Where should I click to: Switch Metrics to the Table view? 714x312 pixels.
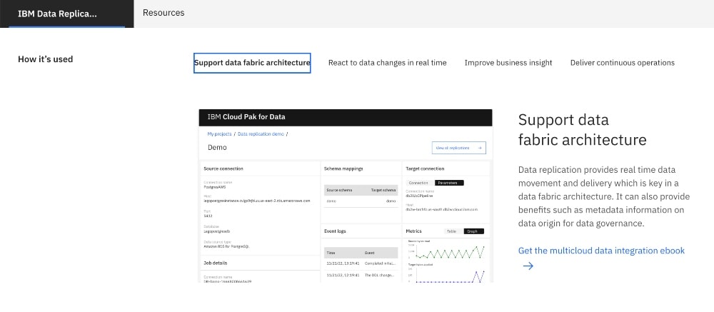click(451, 231)
